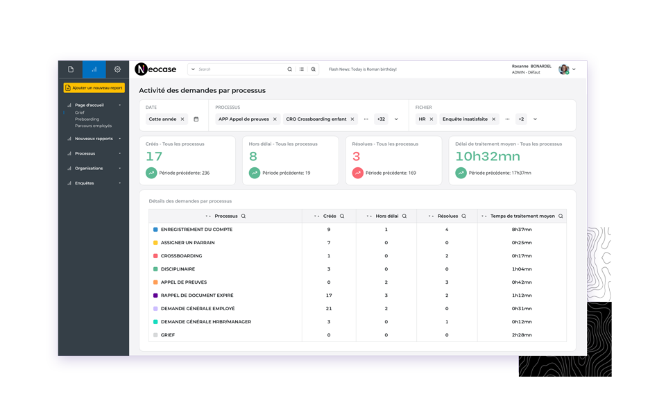Open the settings gear tab

pos(117,69)
